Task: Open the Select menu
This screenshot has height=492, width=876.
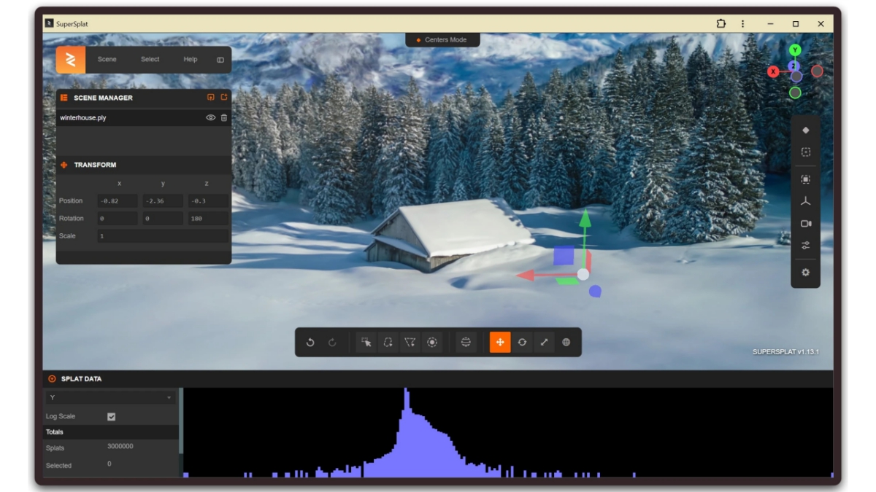Action: tap(150, 60)
